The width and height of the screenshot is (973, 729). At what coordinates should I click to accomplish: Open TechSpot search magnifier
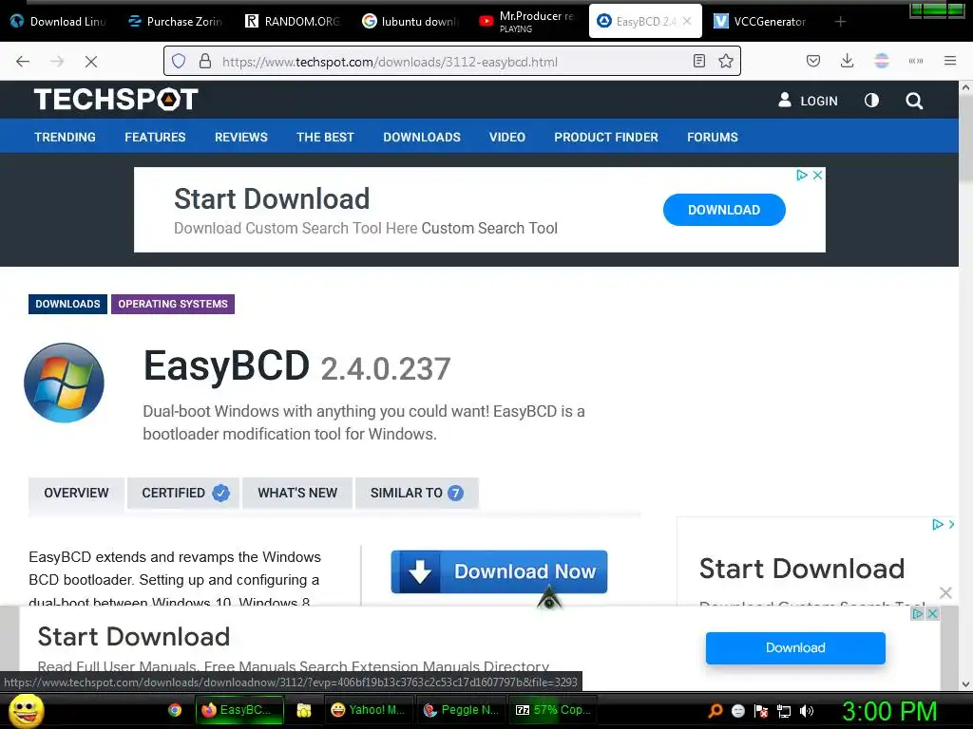[913, 101]
